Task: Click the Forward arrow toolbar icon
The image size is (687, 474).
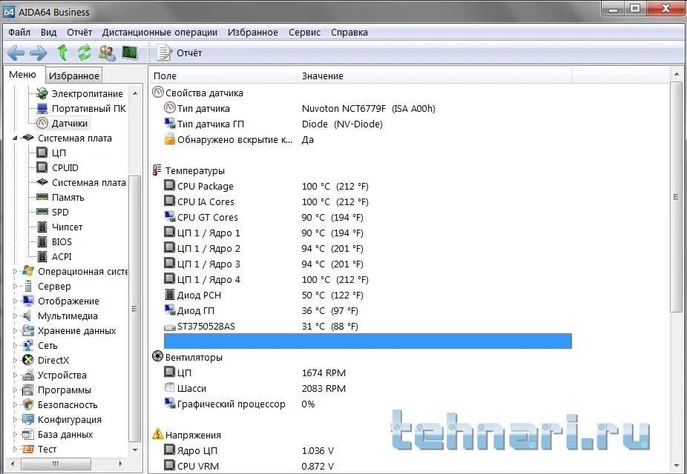Action: pos(39,53)
